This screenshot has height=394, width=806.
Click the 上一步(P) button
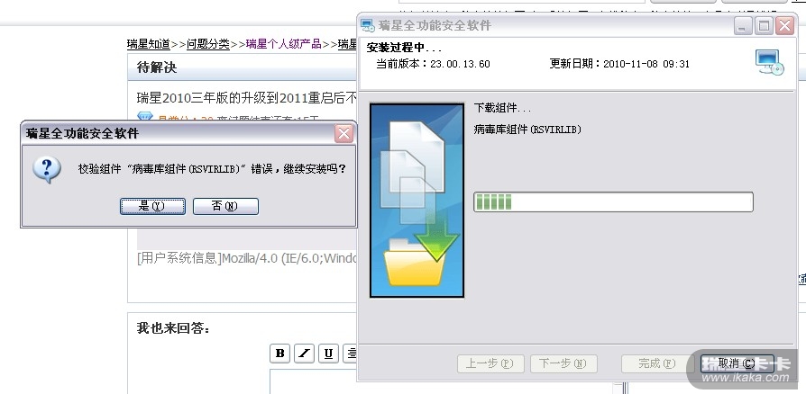pos(490,363)
